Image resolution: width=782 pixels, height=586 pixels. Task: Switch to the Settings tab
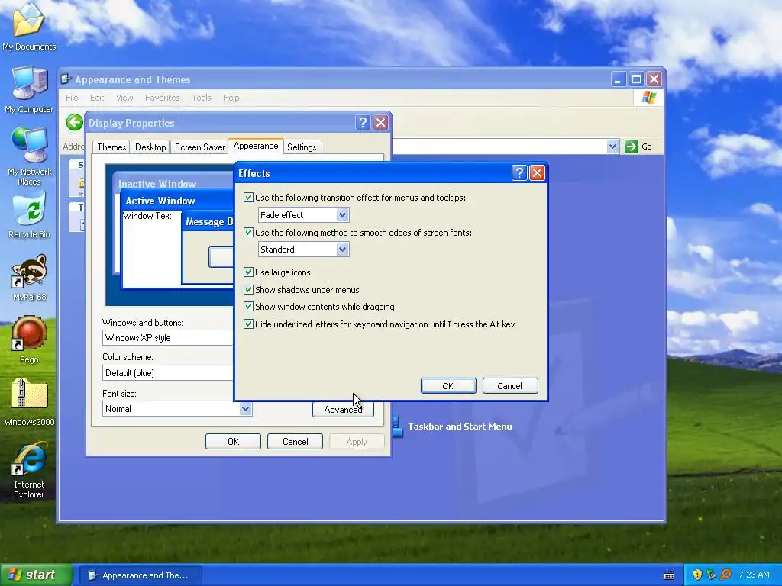(302, 147)
